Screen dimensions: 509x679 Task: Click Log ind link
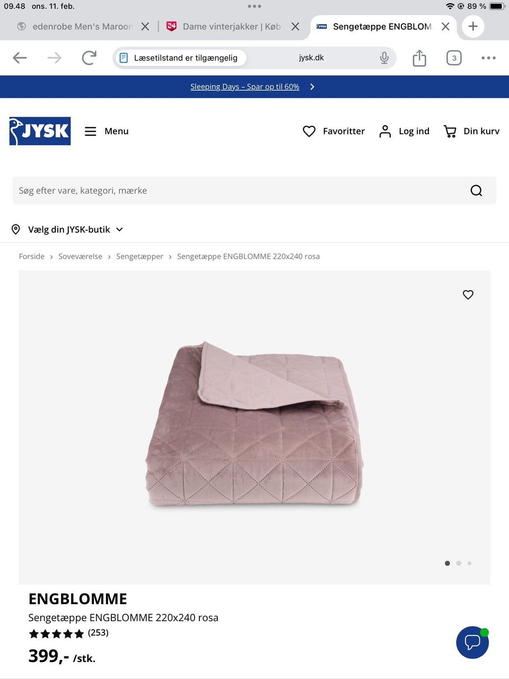(x=405, y=131)
